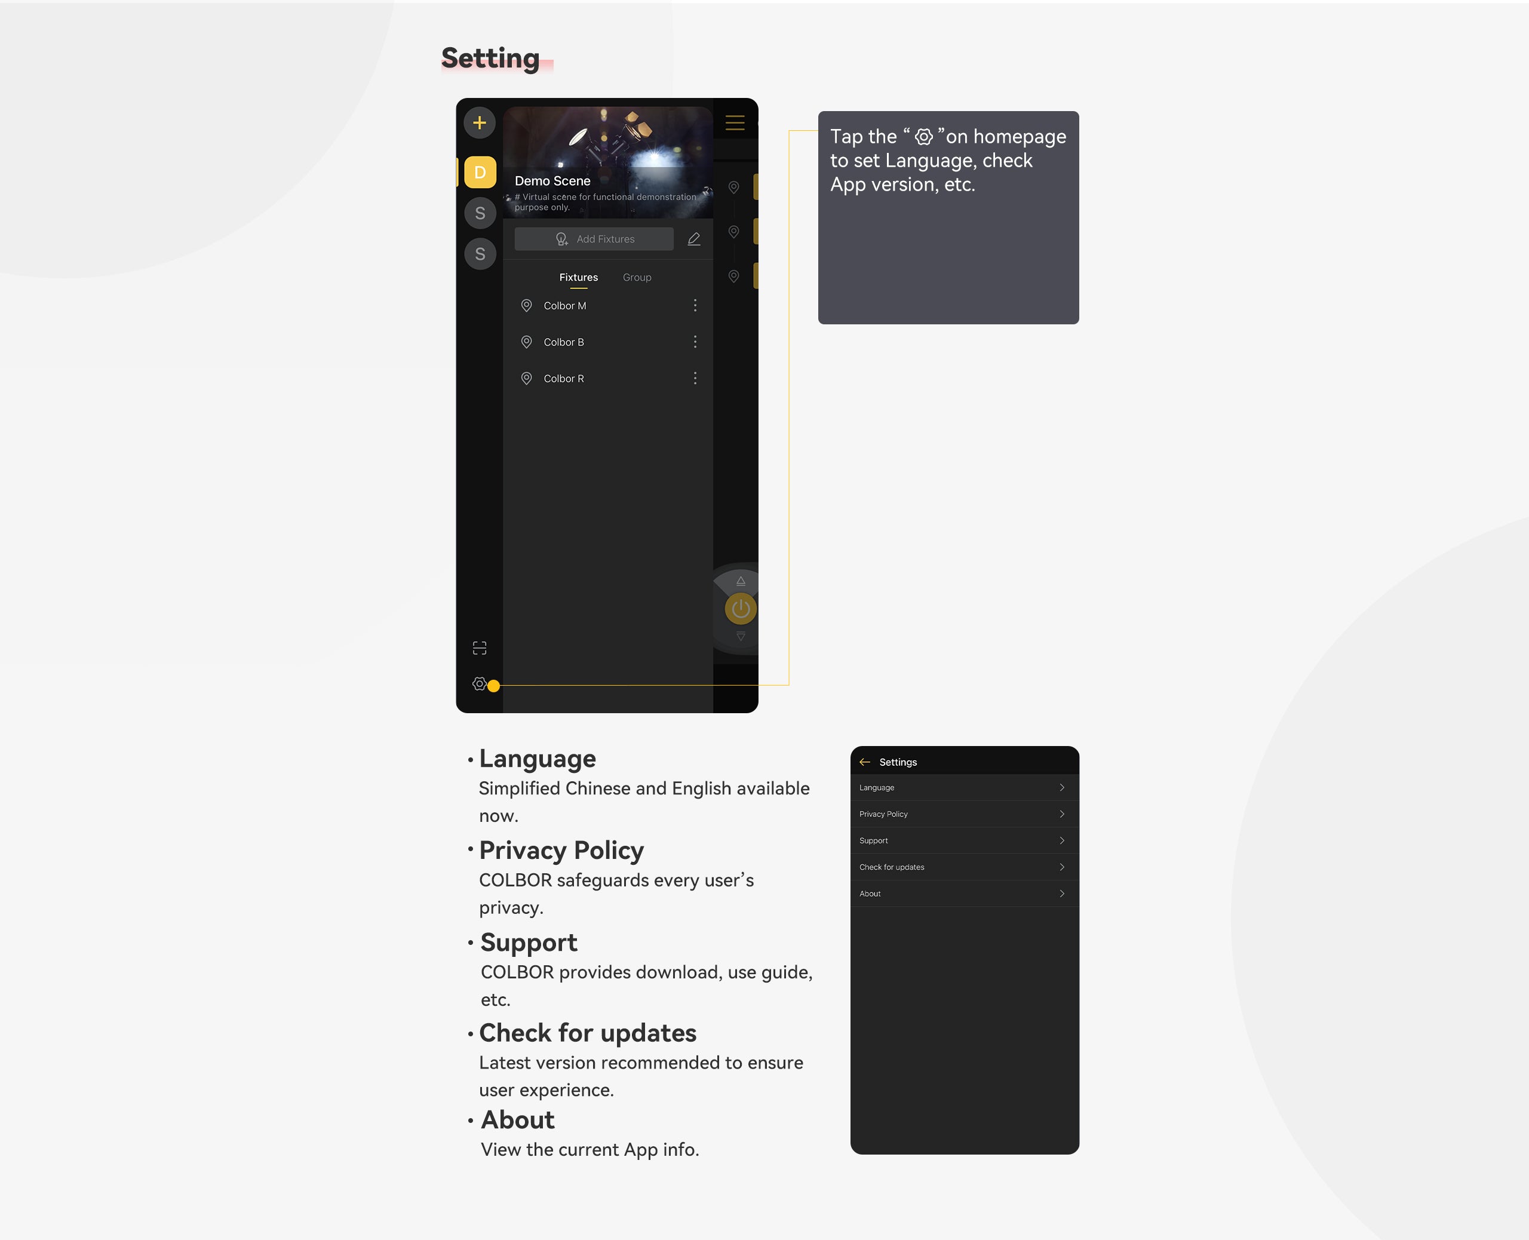Expand the Check for updates entry
Image resolution: width=1529 pixels, height=1240 pixels.
(x=962, y=867)
